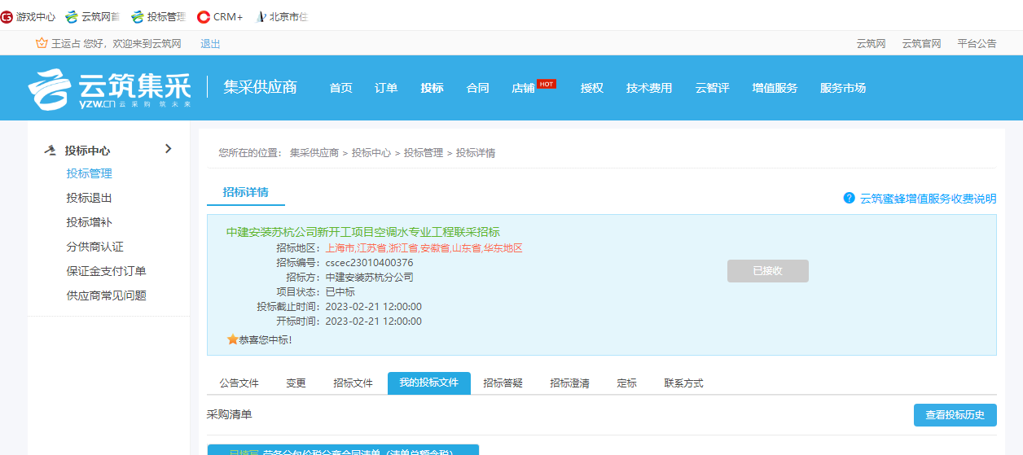Viewport: 1023px width, 455px height.
Task: Open the CRM+ bookmark
Action: (220, 16)
